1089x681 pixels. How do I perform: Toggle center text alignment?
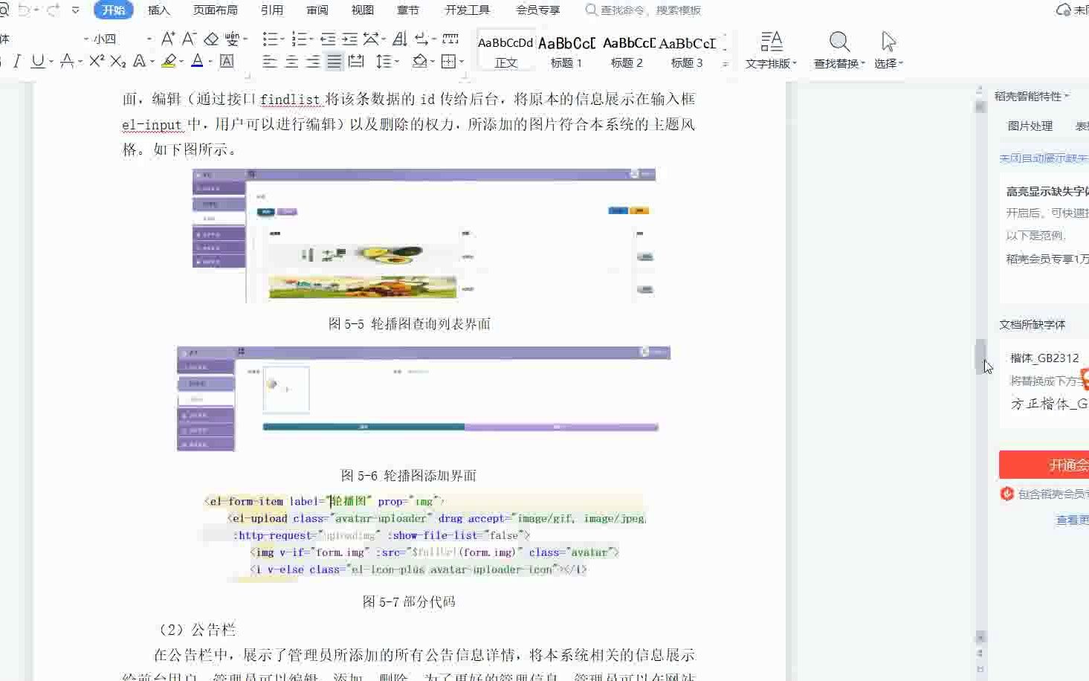290,62
